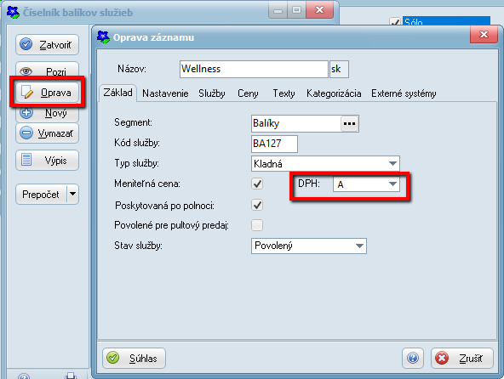The height and width of the screenshot is (379, 504).
Task: Expand the Prepočet dropdown arrow
Action: pos(73,194)
